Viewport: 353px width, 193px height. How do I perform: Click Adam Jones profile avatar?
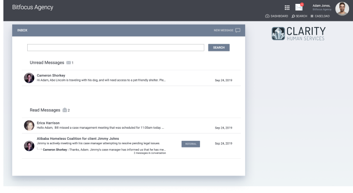[x=342, y=9]
